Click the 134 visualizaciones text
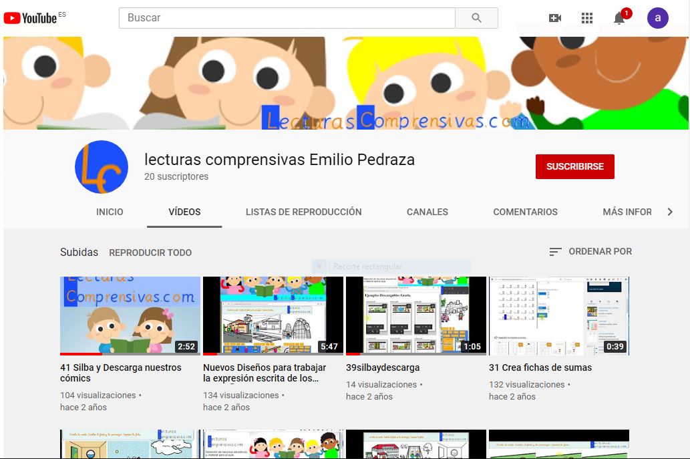This screenshot has width=690, height=459. tap(241, 395)
